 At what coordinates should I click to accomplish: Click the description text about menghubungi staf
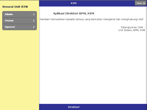[x=91, y=19]
